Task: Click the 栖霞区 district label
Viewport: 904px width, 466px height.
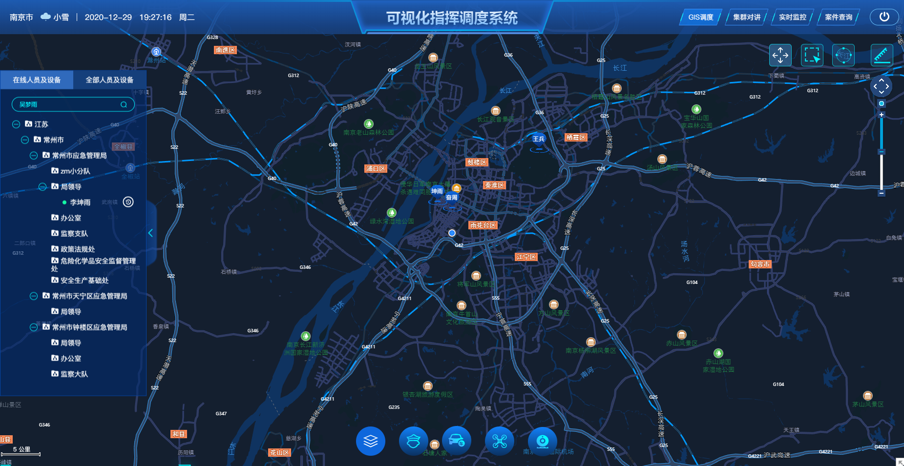Action: [576, 137]
